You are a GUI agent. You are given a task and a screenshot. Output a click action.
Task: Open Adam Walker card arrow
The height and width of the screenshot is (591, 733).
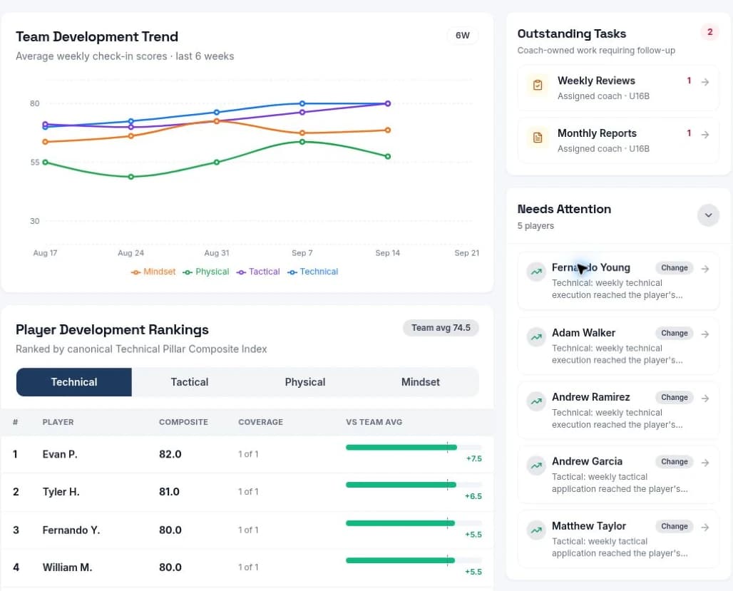pyautogui.click(x=705, y=334)
